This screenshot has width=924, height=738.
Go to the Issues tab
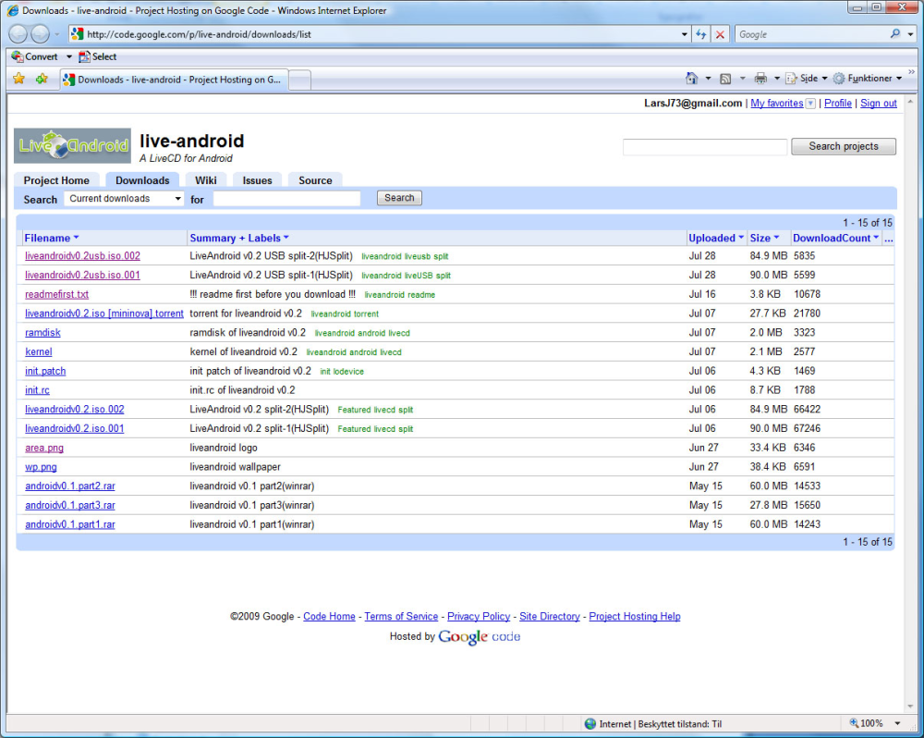257,180
